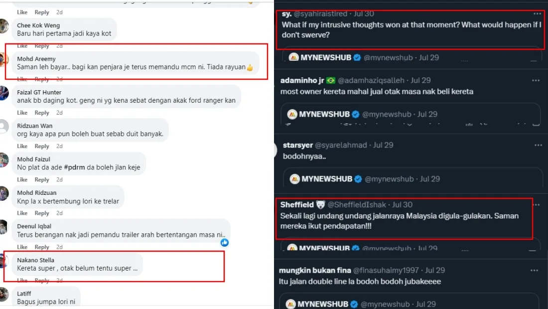
Task: Open @adamhaziqsalleh handle link
Action: point(371,80)
